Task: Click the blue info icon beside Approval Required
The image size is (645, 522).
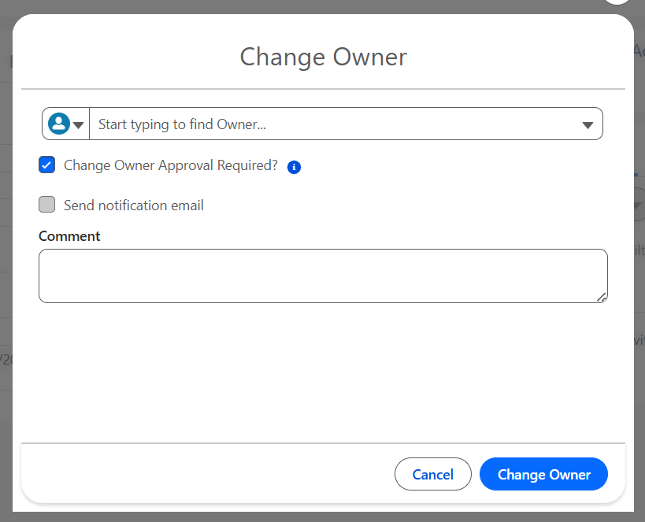Action: (x=294, y=167)
